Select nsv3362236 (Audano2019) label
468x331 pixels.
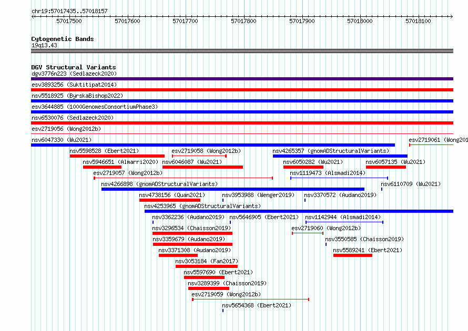pyautogui.click(x=188, y=217)
